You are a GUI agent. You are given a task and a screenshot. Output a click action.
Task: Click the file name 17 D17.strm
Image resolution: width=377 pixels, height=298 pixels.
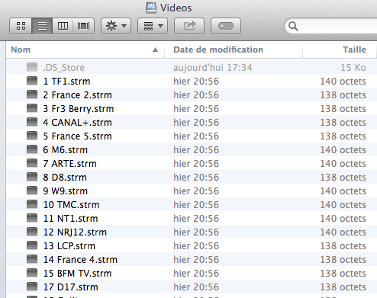71,287
